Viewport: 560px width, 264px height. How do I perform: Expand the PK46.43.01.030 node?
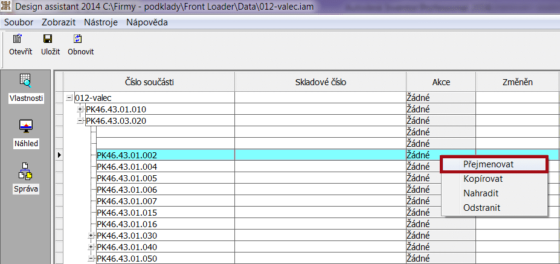coord(91,236)
